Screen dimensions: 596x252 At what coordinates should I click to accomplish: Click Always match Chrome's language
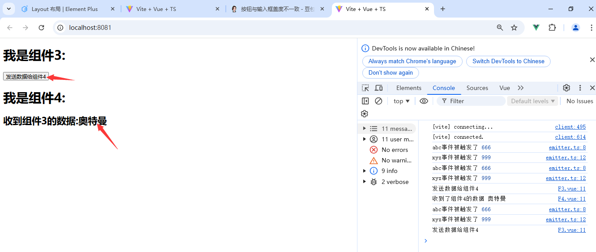point(412,61)
